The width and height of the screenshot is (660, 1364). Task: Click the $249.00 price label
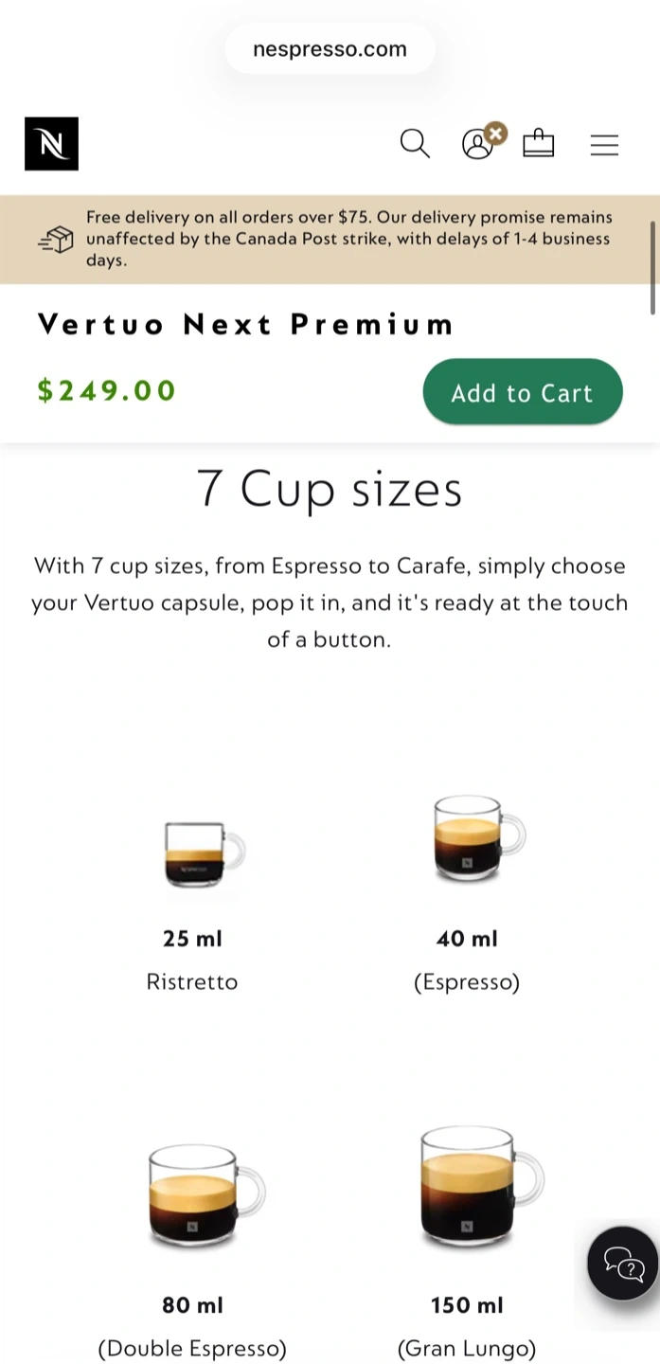pyautogui.click(x=107, y=390)
